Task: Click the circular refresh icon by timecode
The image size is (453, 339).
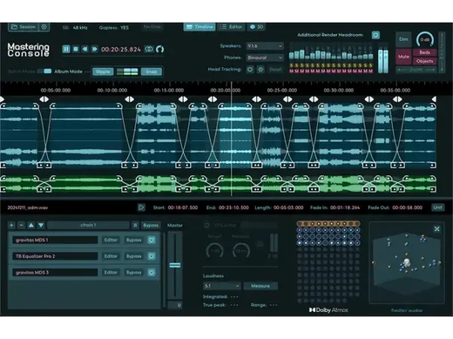Action: [160, 49]
